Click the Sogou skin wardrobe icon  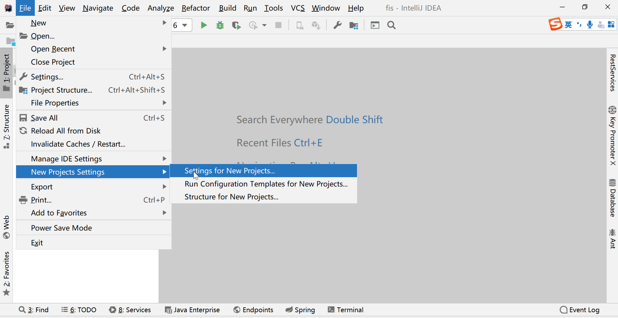click(x=601, y=25)
